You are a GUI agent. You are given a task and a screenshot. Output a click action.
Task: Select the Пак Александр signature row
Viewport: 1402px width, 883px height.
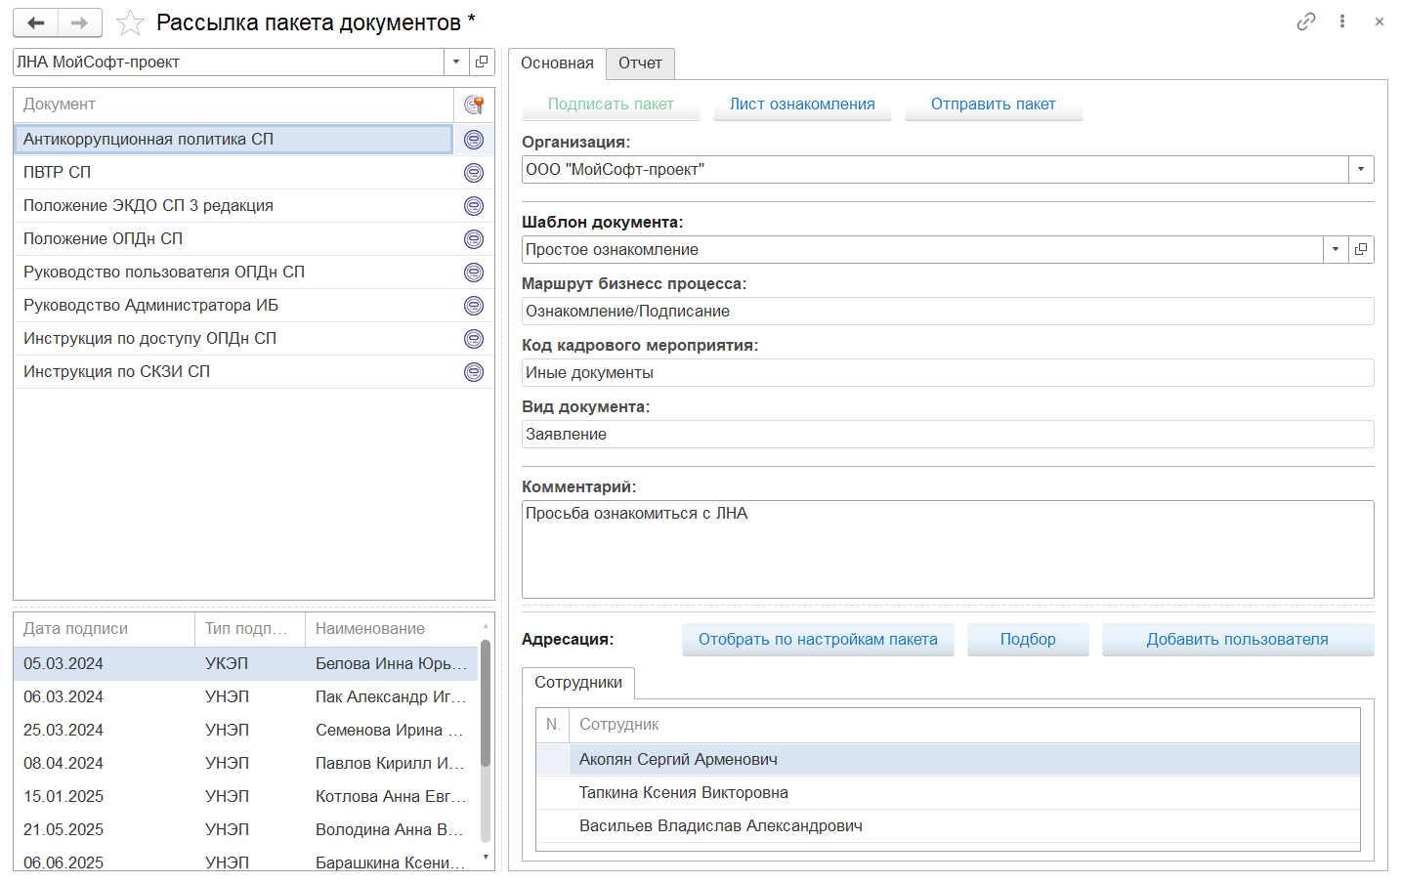[245, 697]
